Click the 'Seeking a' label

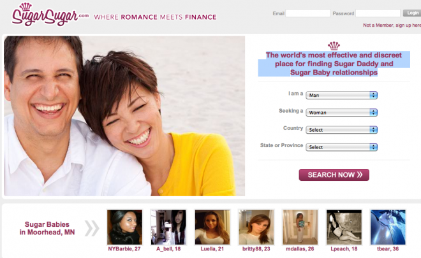[291, 111]
